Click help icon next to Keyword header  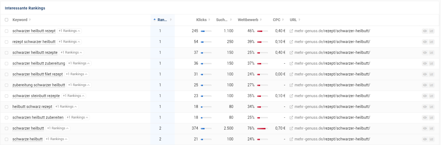30,20
